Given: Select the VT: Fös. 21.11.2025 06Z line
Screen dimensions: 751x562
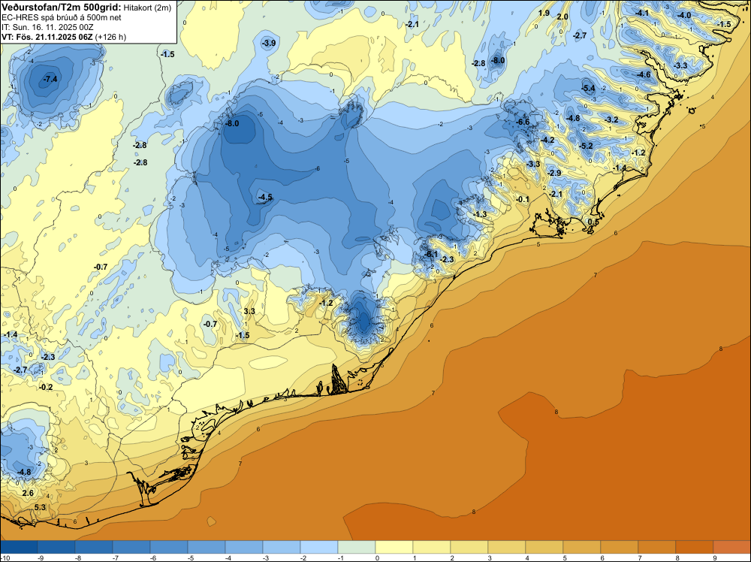Looking at the screenshot, I should [64, 37].
